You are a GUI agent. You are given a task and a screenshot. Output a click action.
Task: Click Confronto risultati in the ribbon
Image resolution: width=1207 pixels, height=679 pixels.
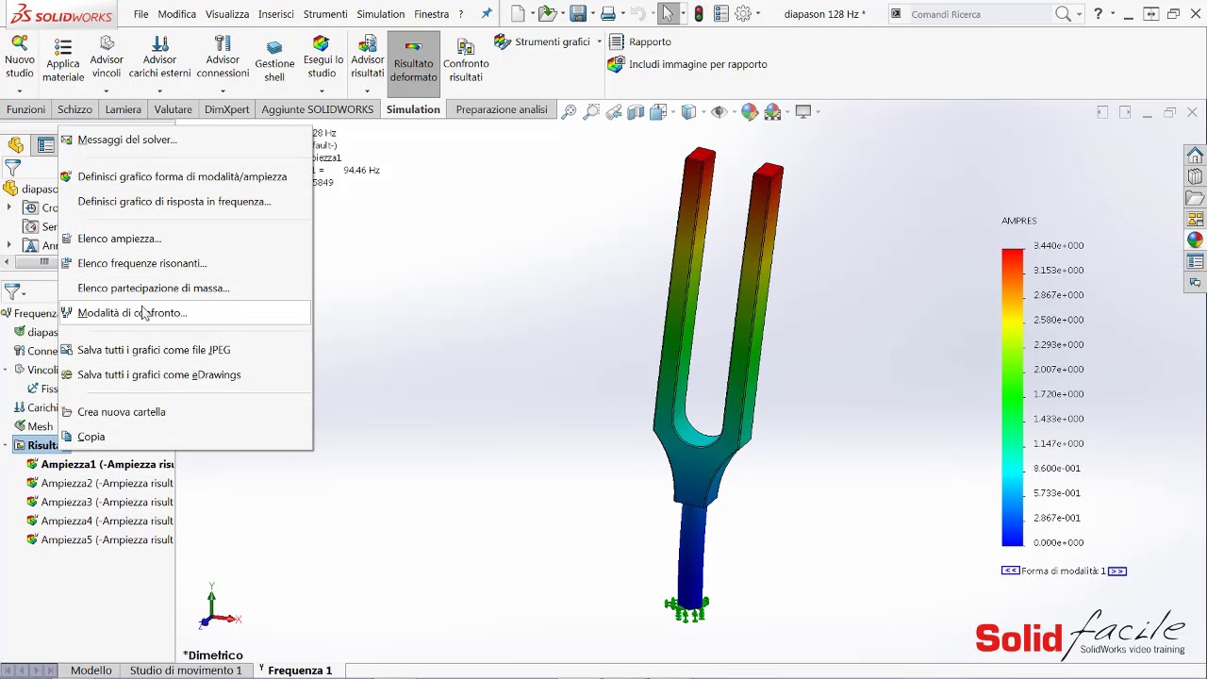(x=466, y=61)
